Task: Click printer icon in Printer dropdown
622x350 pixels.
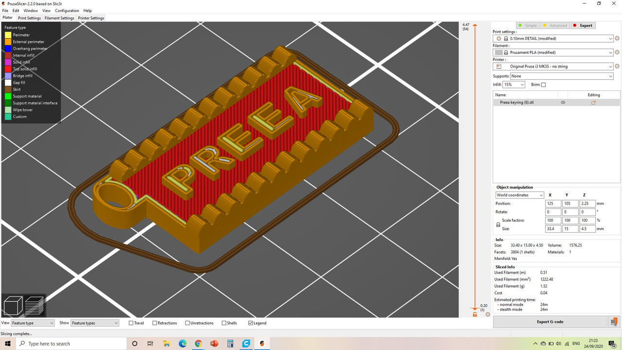Action: pyautogui.click(x=499, y=67)
